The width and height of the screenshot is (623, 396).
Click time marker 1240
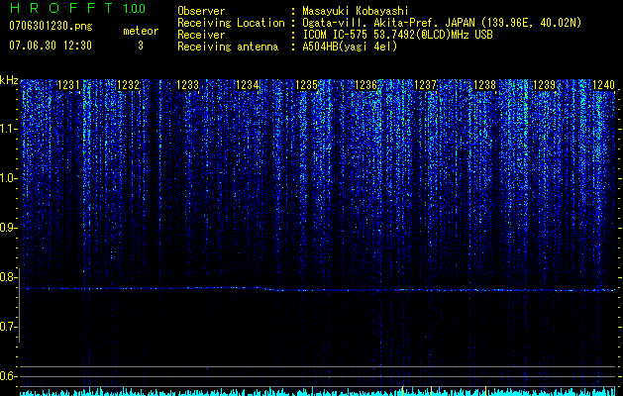pos(603,85)
